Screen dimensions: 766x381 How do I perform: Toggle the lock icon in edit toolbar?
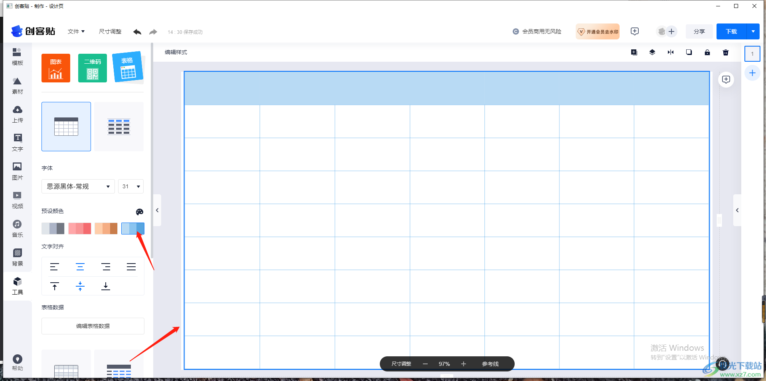707,52
